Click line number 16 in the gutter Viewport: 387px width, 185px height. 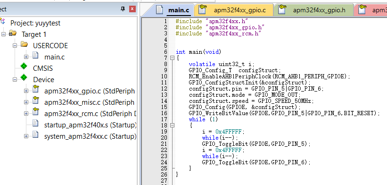(164, 113)
